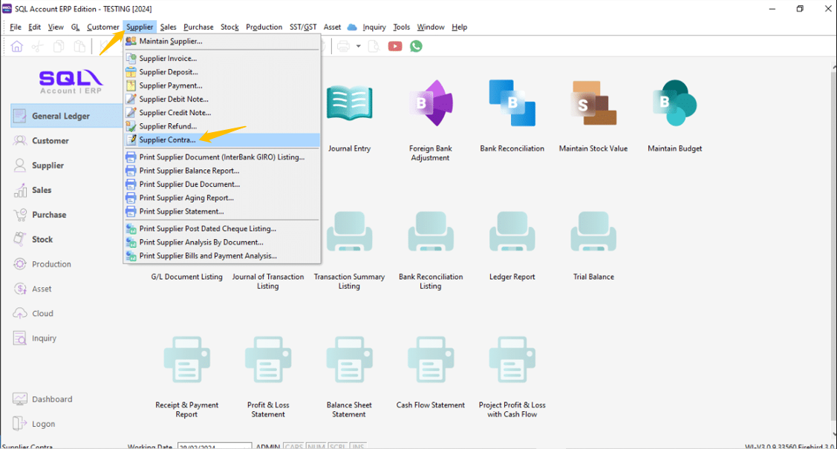This screenshot has width=837, height=449.
Task: Select Print Supplier Aging Report menu entry
Action: pyautogui.click(x=186, y=198)
